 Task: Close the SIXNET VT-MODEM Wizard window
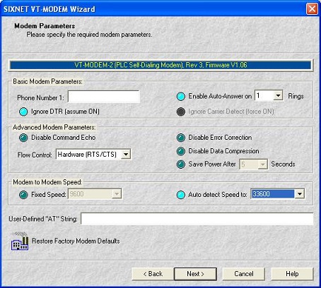(x=312, y=9)
